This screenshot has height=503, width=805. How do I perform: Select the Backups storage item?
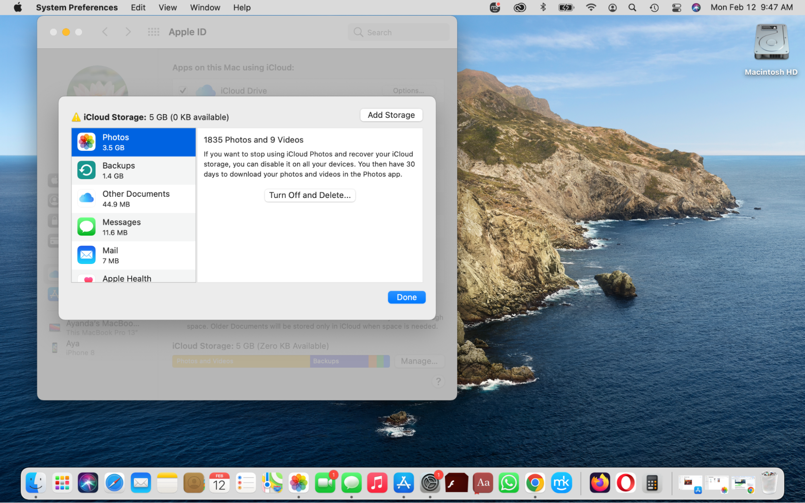tap(133, 170)
